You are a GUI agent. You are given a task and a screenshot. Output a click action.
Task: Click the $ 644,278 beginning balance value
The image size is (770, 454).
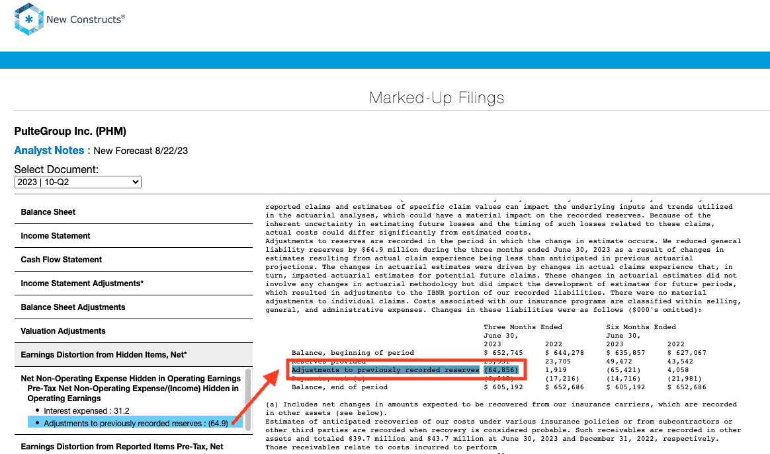click(x=564, y=353)
